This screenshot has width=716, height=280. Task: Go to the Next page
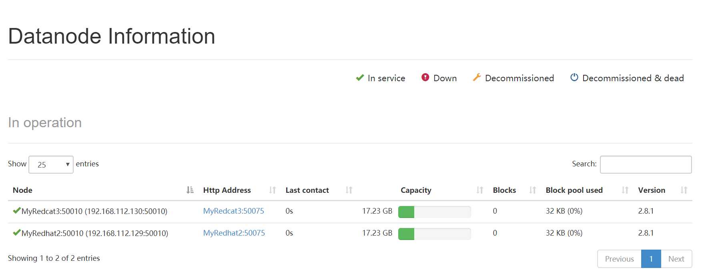click(676, 259)
